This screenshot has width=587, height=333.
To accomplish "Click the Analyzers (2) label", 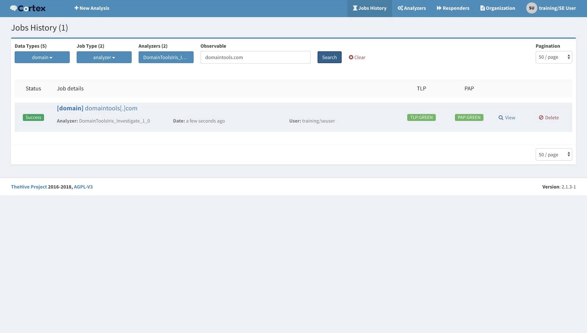I will [x=153, y=46].
